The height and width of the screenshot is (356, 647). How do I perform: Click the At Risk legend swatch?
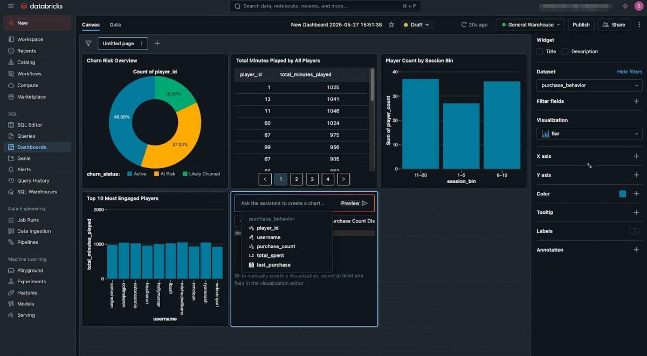pyautogui.click(x=157, y=174)
